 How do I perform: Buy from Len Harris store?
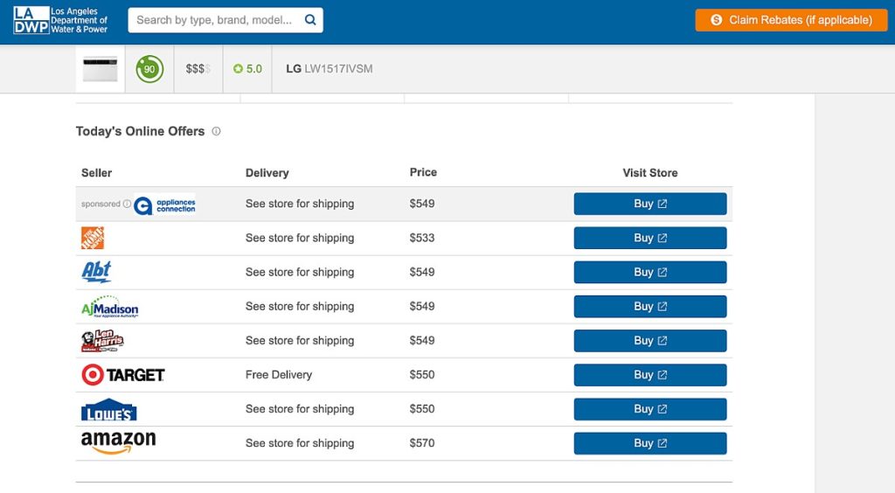click(x=650, y=341)
